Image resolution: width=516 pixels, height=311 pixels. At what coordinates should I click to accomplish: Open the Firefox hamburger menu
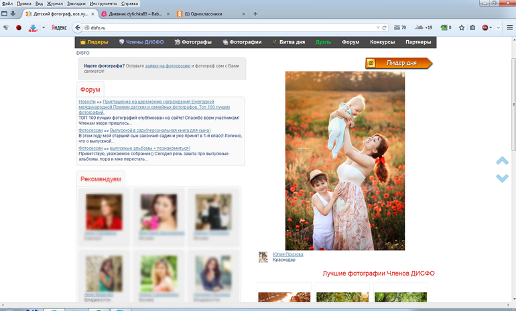[510, 27]
